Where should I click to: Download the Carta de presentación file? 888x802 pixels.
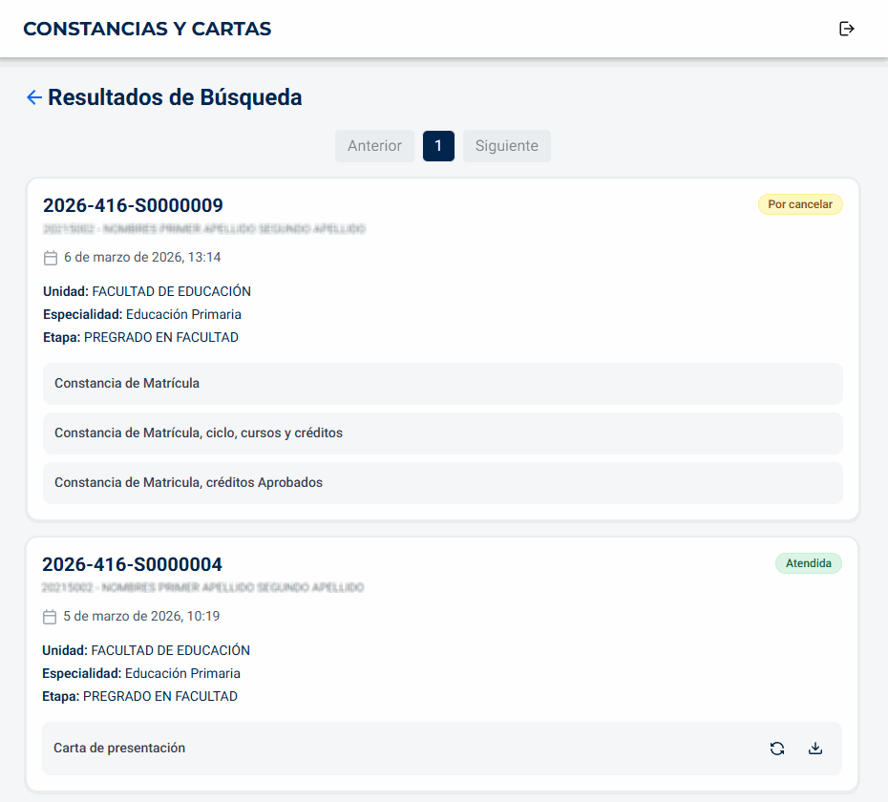[x=815, y=749]
